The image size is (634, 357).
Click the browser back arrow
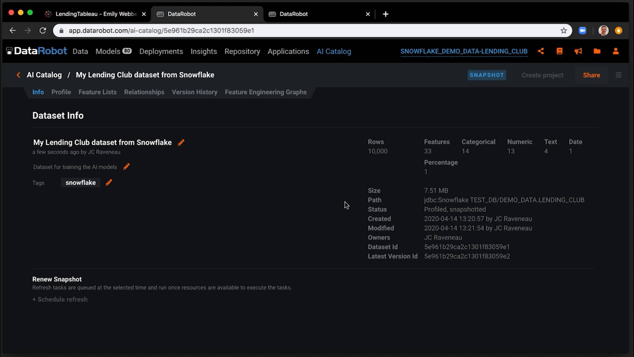point(13,30)
